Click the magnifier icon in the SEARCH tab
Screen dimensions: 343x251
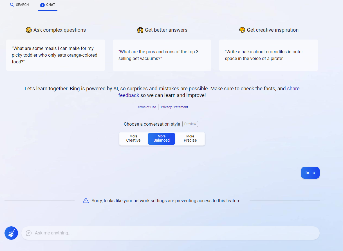(x=12, y=5)
